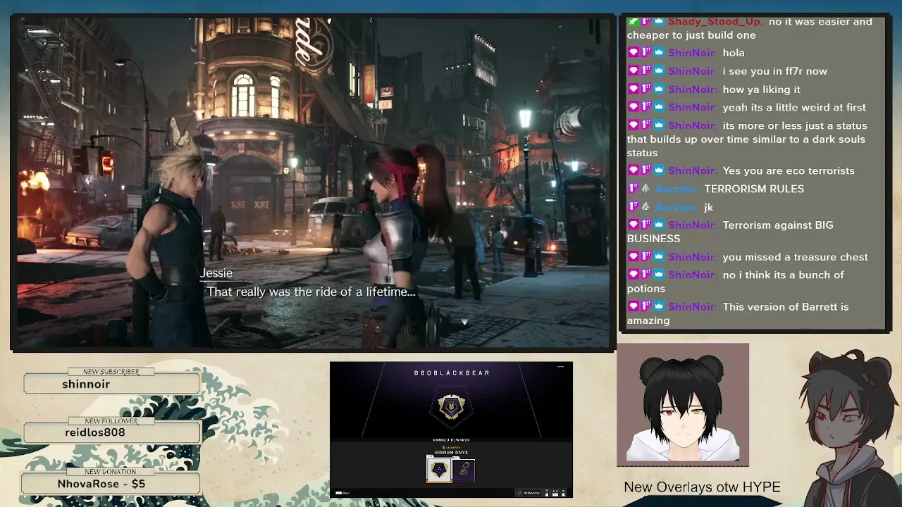Open Shady_Stood_Up's username in chat
Image resolution: width=902 pixels, height=507 pixels.
point(715,22)
